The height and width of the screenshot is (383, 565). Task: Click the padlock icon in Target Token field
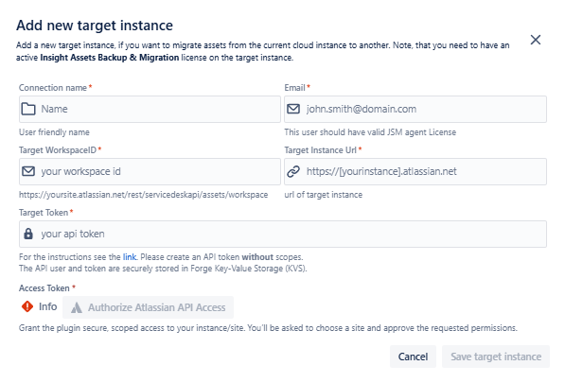pos(28,234)
